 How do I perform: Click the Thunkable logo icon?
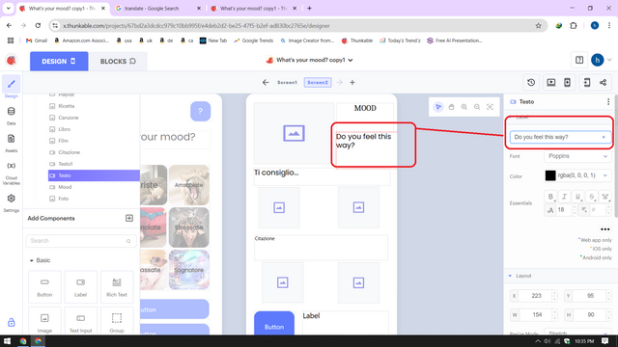(x=12, y=60)
